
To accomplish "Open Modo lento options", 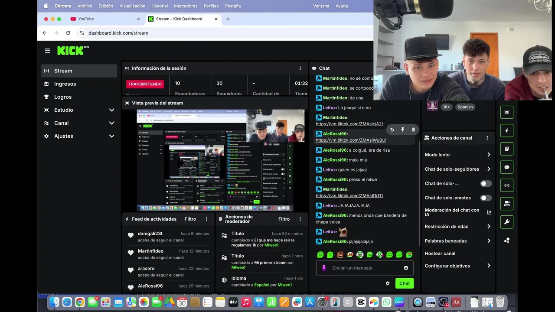I will click(x=457, y=155).
